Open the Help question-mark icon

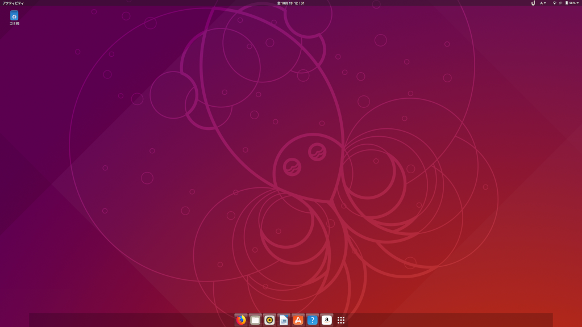(x=312, y=320)
